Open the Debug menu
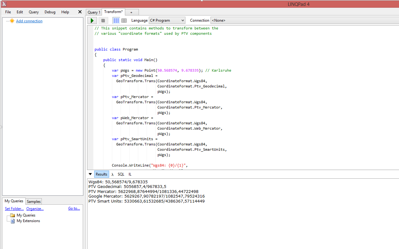The width and height of the screenshot is (399, 249). [50, 12]
